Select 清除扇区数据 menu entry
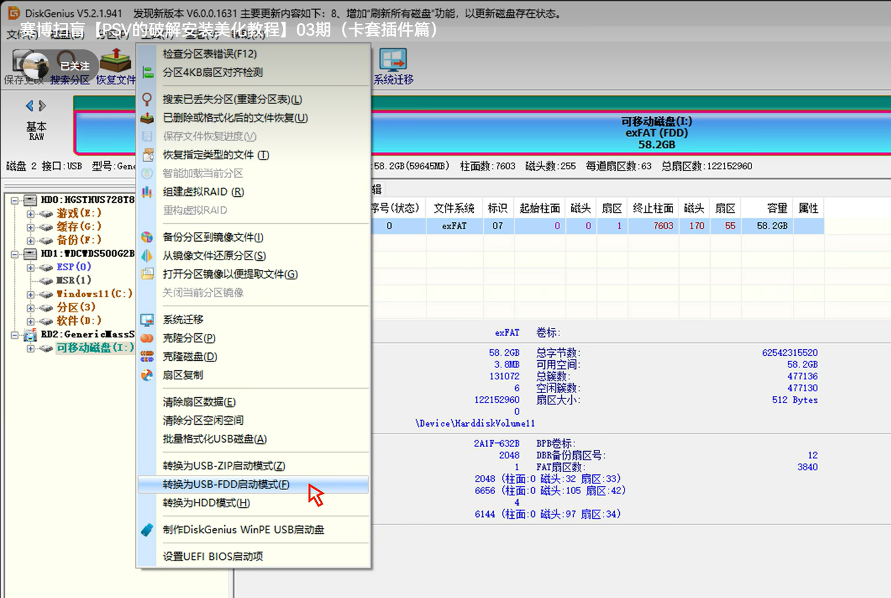 point(253,402)
